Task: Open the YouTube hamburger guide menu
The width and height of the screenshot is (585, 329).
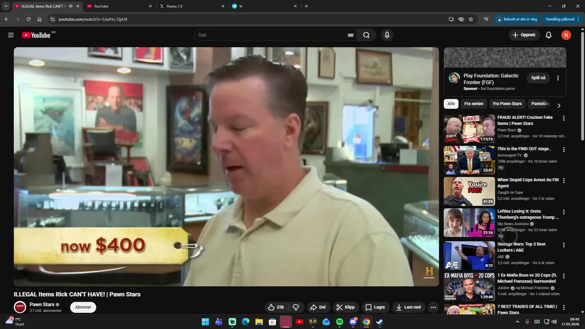Action: tap(11, 35)
